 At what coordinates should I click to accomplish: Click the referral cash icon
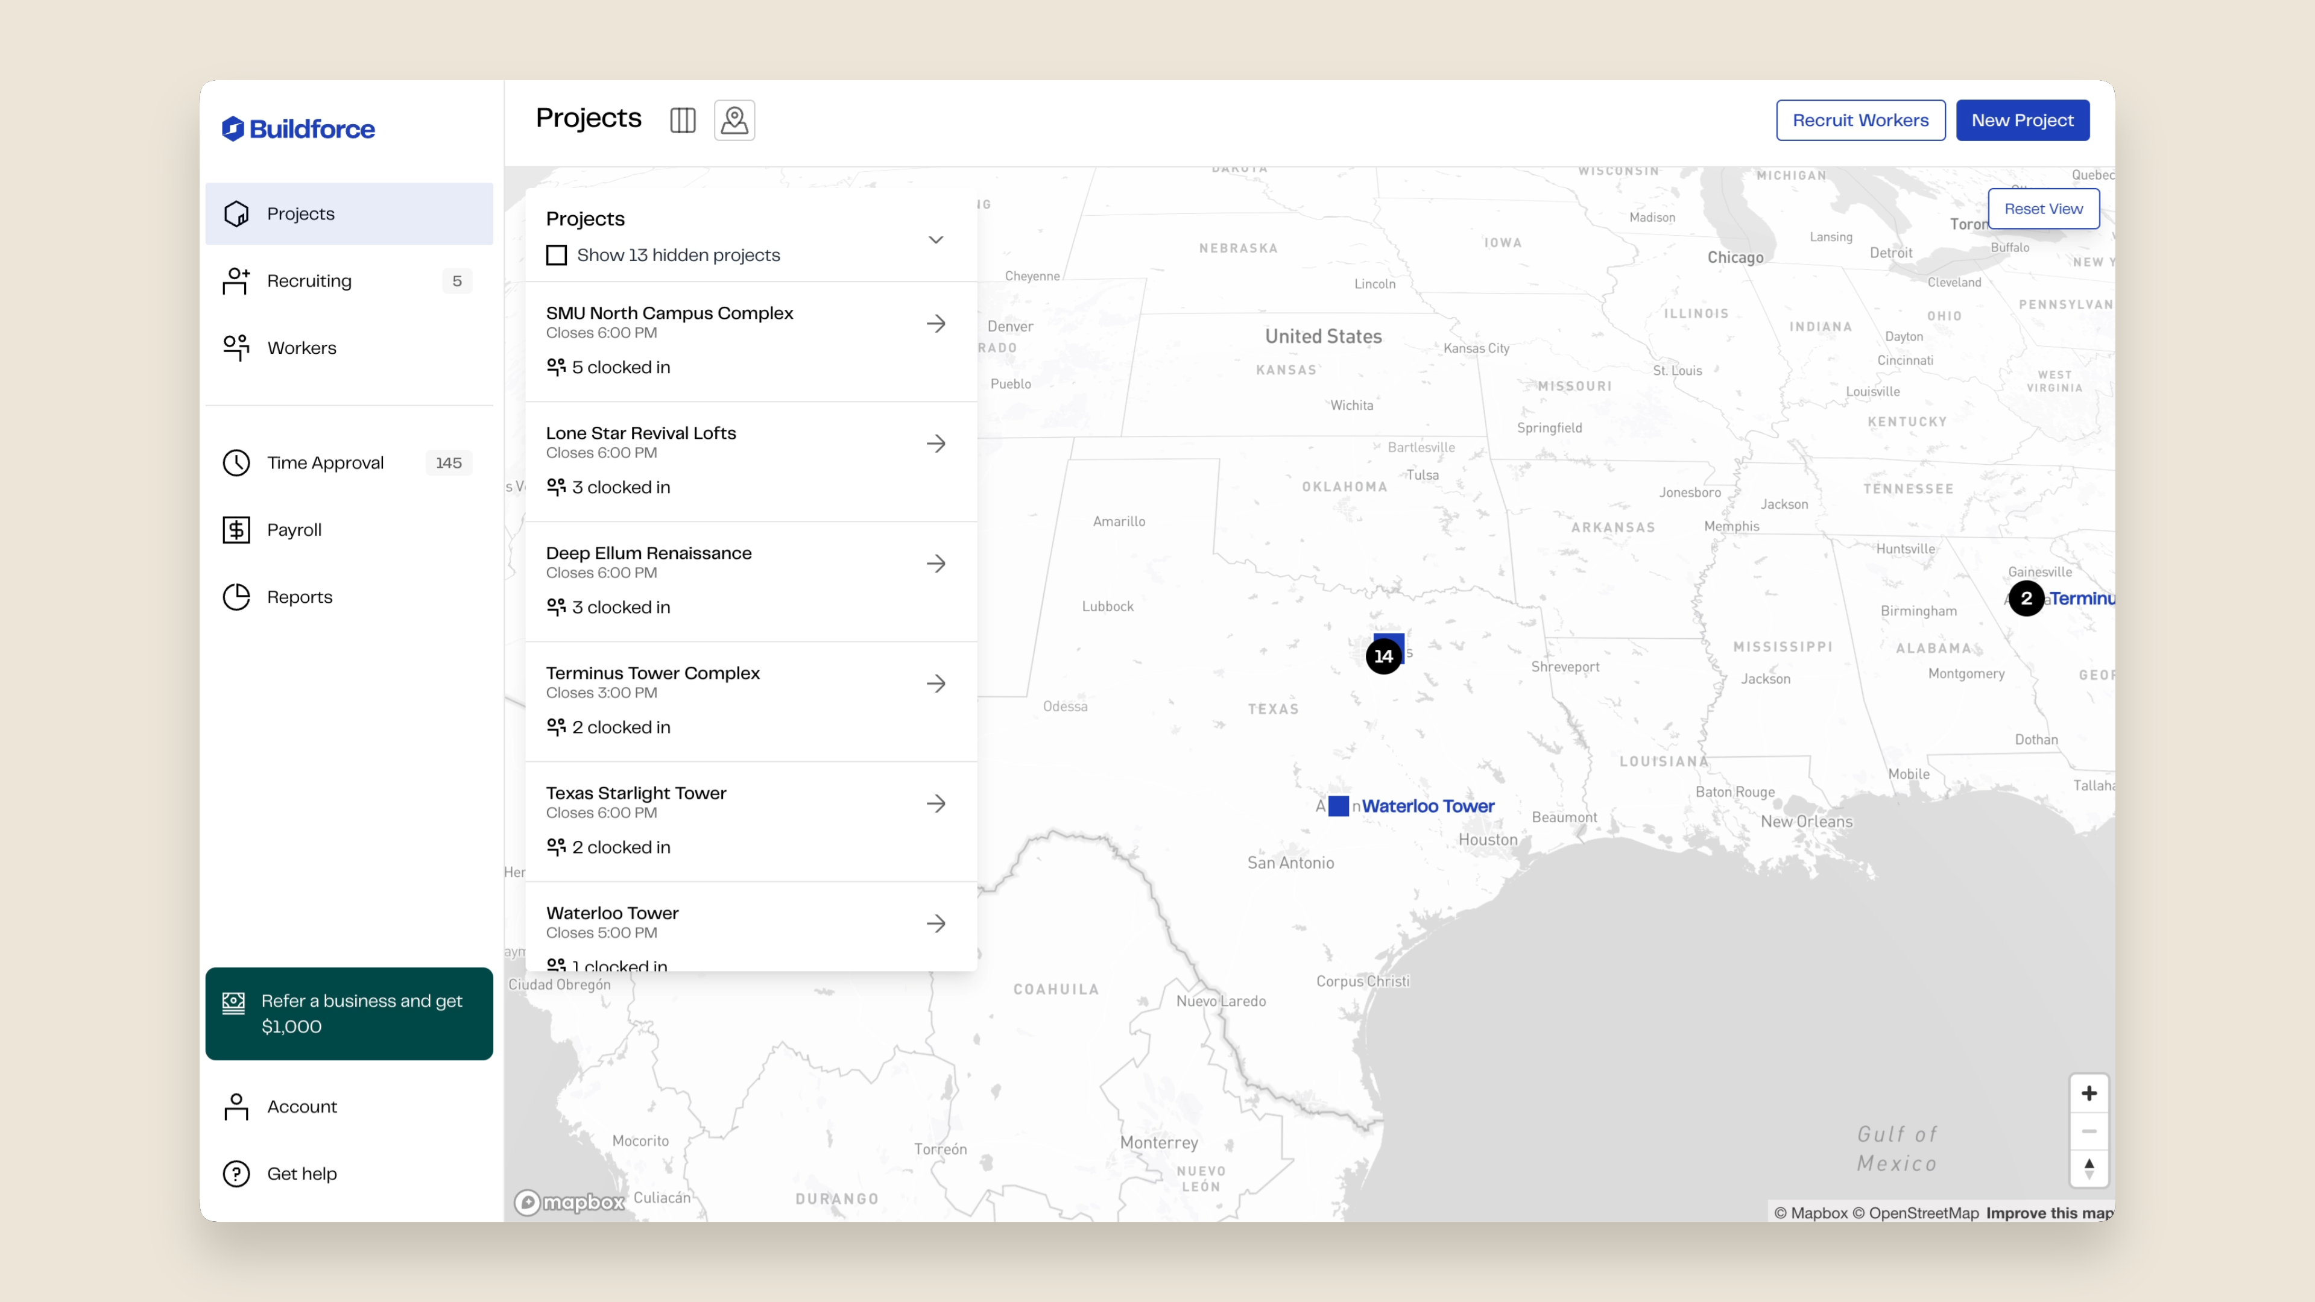[233, 1003]
